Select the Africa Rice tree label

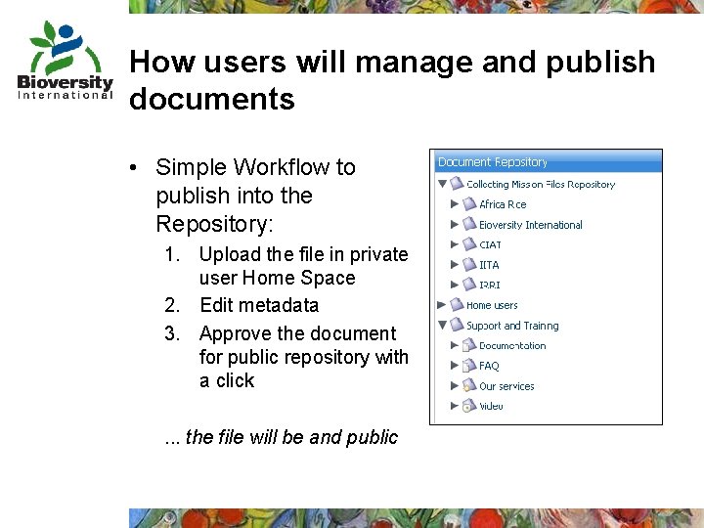pos(503,204)
